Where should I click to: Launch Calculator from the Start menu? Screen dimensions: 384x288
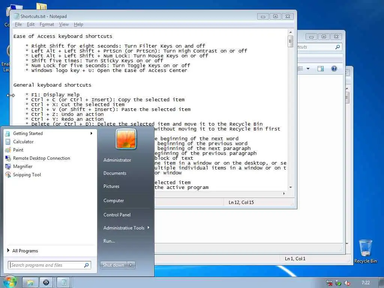(x=23, y=141)
